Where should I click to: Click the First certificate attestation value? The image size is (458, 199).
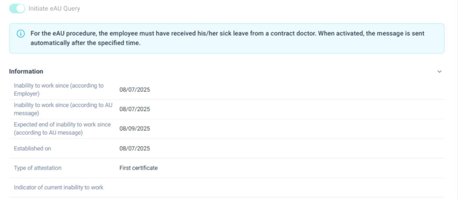138,168
